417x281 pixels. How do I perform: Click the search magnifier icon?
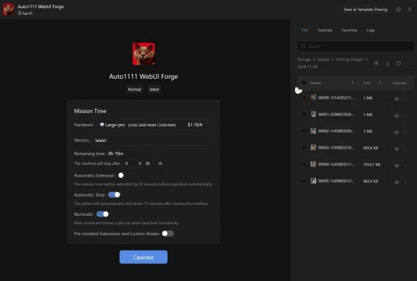coord(303,46)
